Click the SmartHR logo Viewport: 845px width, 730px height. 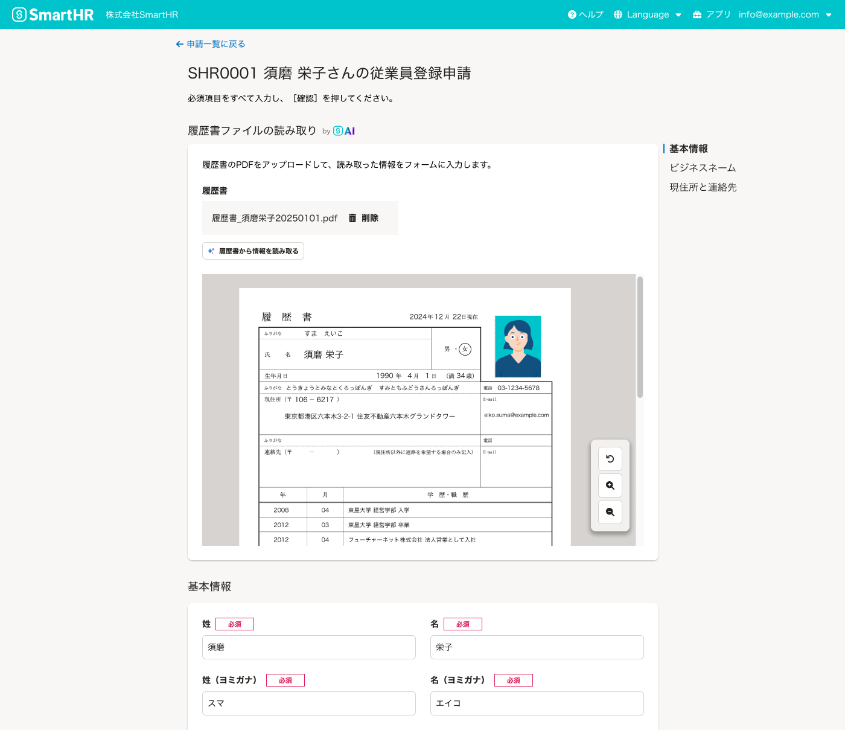click(x=53, y=14)
